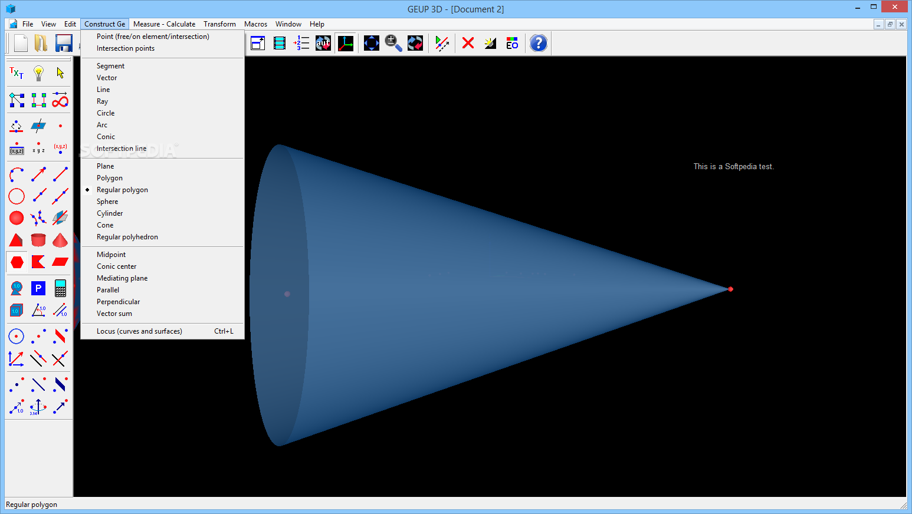
Task: Click the window layout toolbar icon
Action: pos(258,43)
